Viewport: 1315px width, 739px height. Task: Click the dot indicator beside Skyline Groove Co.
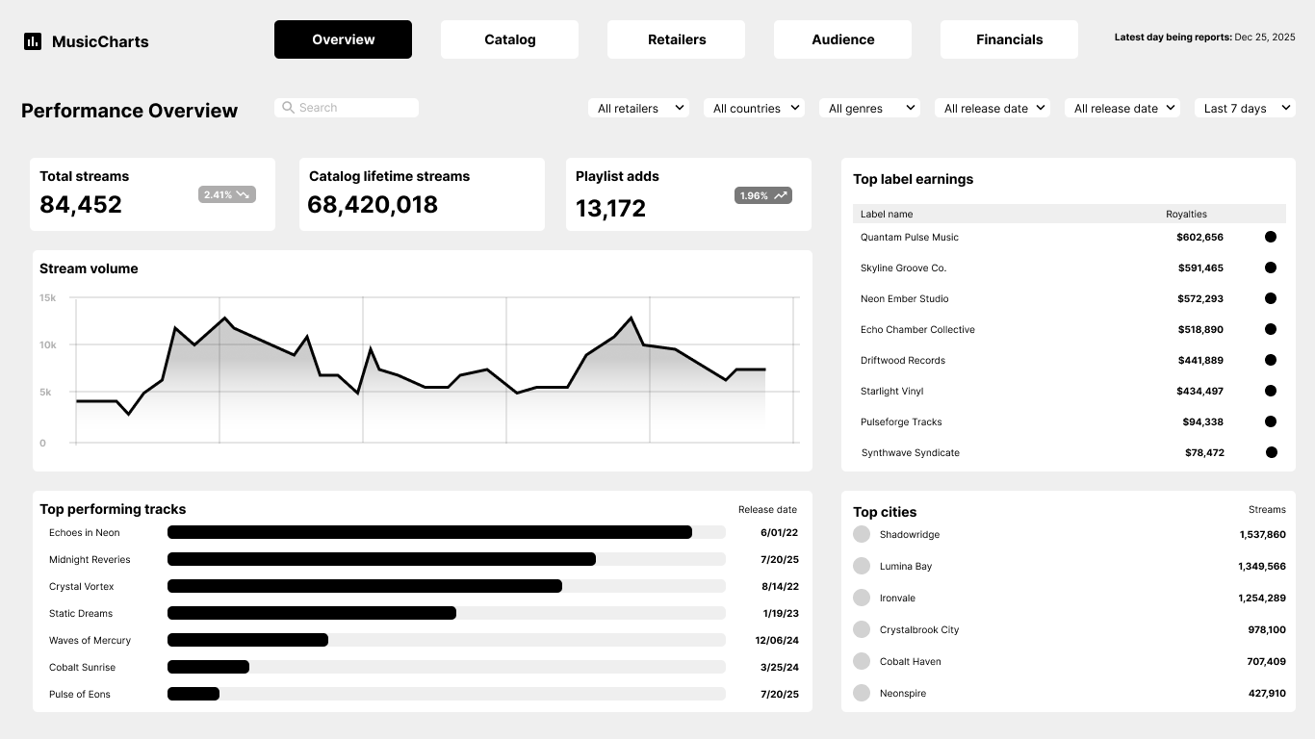(1271, 268)
